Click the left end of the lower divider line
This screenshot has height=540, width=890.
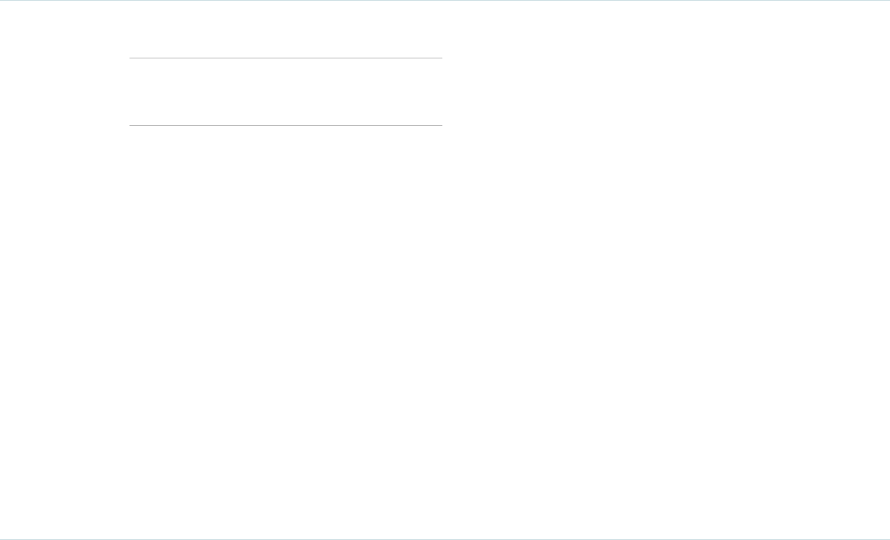coord(132,125)
